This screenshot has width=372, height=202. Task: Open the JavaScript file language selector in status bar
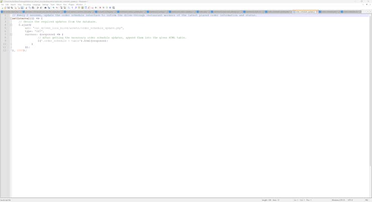coord(6,200)
